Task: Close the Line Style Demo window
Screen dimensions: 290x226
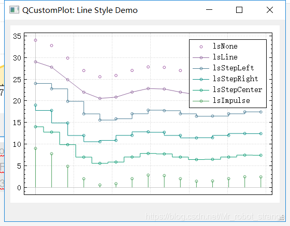Action: click(270, 10)
